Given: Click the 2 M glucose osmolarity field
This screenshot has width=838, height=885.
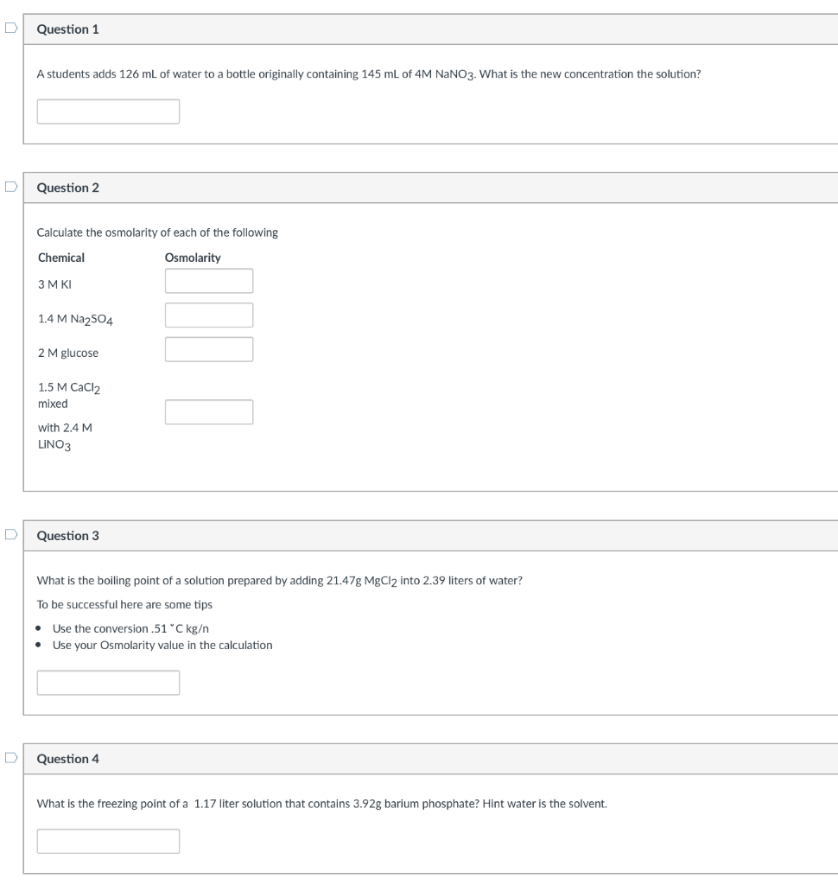Looking at the screenshot, I should click(x=209, y=349).
